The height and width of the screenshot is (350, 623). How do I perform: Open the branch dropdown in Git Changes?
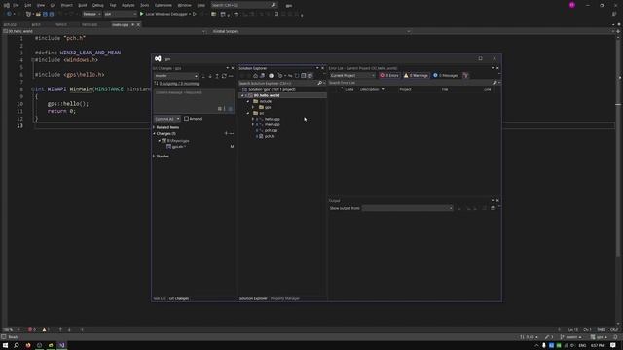(x=176, y=76)
